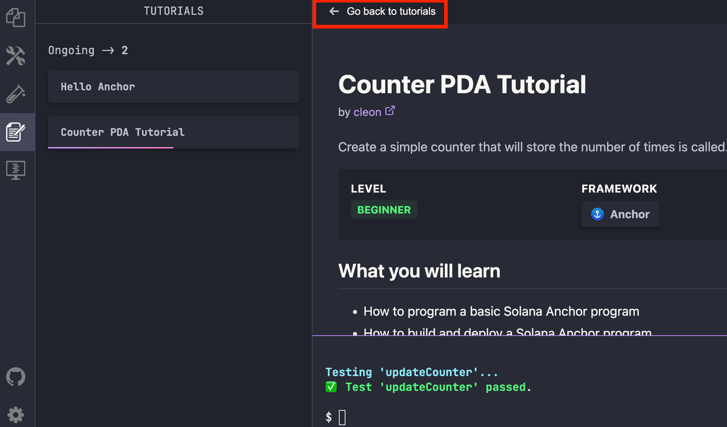Open the Hello Anchor tutorial
Screen dimensions: 727x427
click(173, 87)
